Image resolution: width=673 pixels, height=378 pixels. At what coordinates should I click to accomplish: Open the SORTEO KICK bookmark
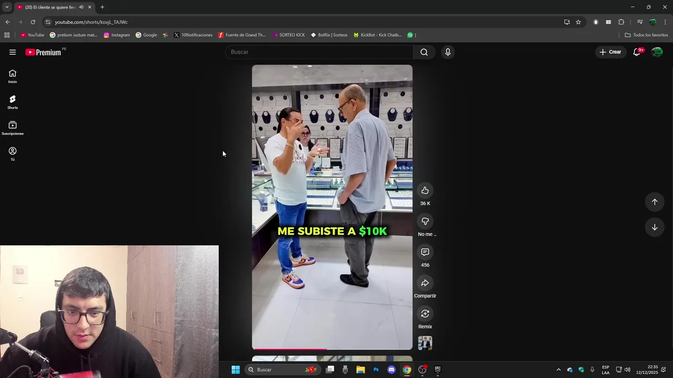(289, 35)
